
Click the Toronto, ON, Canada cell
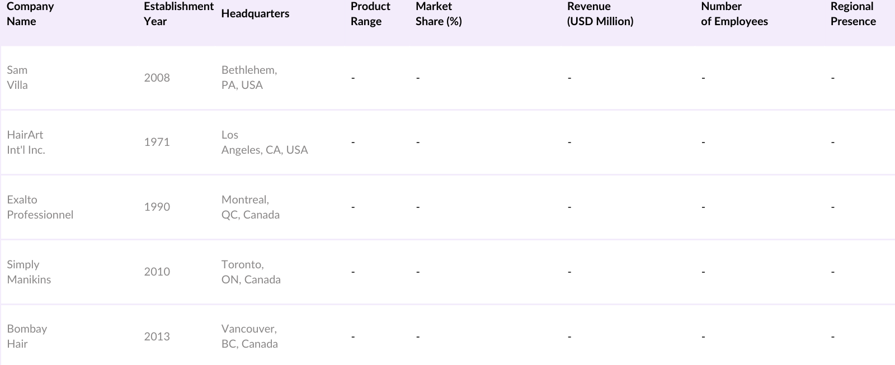pyautogui.click(x=251, y=272)
